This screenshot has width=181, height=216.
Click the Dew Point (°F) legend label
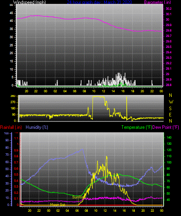(x=166, y=127)
